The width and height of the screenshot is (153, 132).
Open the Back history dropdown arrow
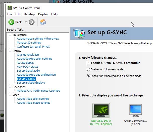[x=26, y=22]
